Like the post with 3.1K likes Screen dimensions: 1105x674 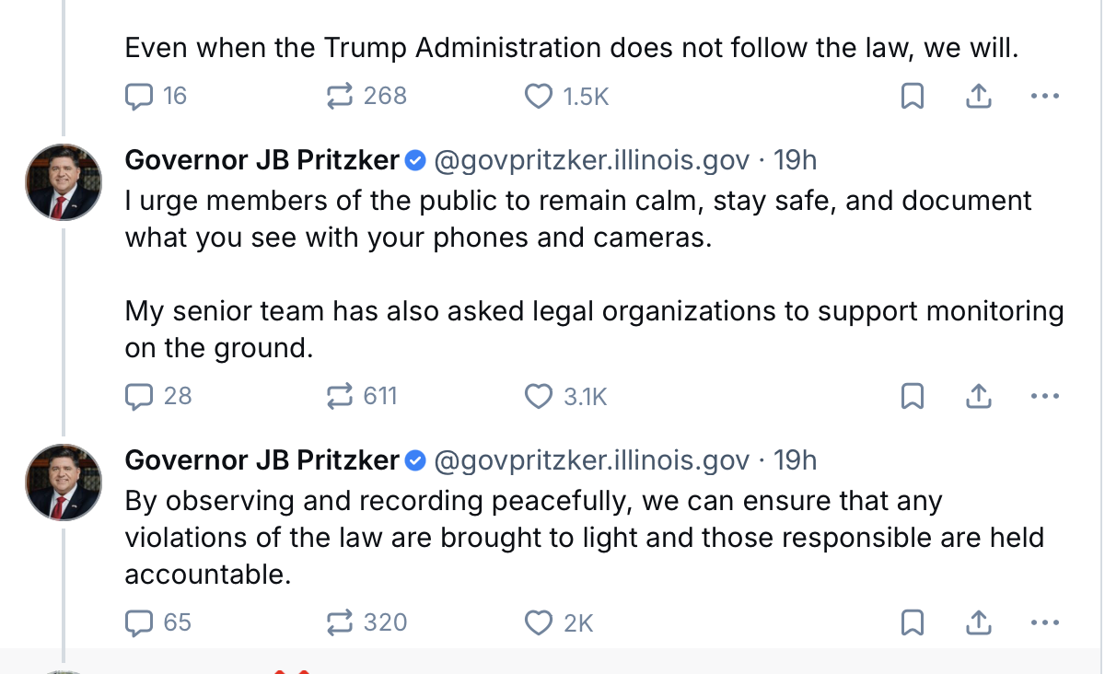tap(538, 396)
